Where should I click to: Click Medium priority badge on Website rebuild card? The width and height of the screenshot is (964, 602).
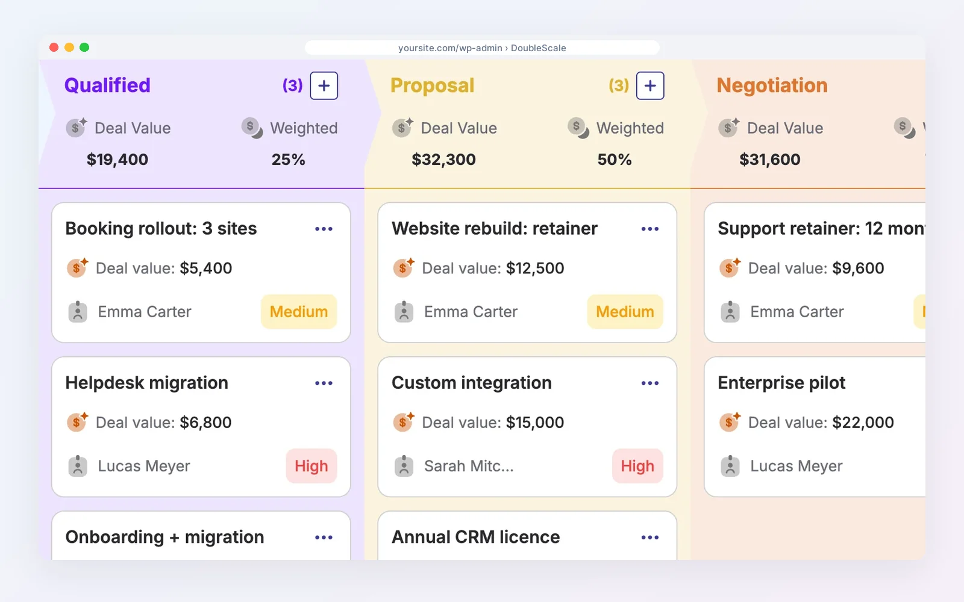(625, 312)
